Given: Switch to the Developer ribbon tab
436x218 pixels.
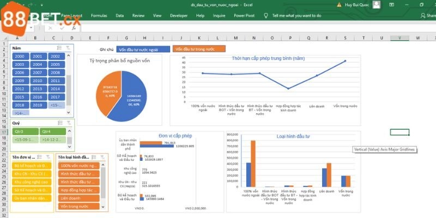Looking at the screenshot, I should (178, 16).
